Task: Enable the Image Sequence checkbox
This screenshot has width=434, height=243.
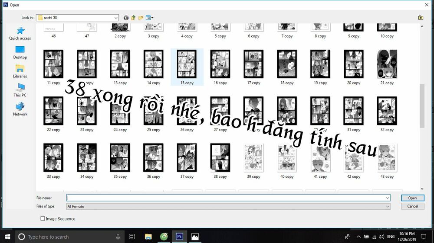Action: 43,219
